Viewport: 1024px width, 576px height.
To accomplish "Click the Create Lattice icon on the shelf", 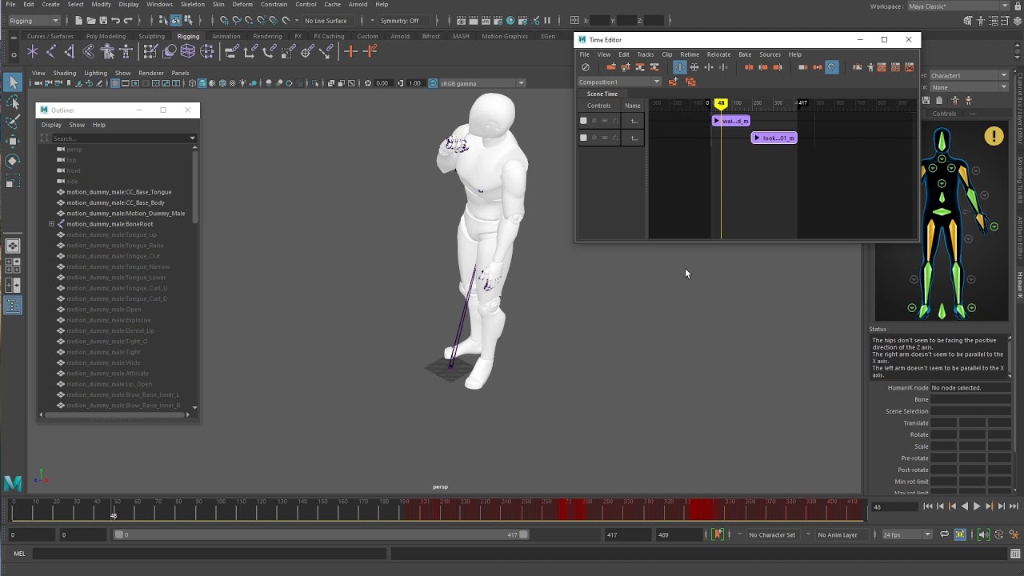I will pos(188,52).
